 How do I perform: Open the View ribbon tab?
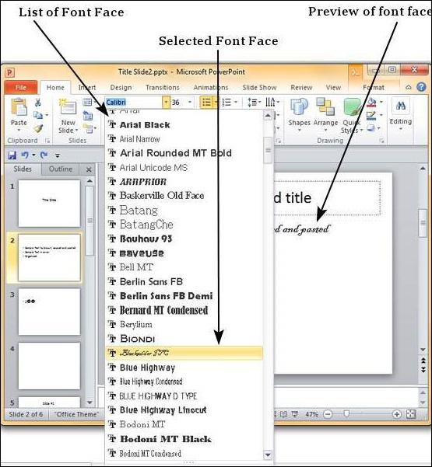click(333, 87)
